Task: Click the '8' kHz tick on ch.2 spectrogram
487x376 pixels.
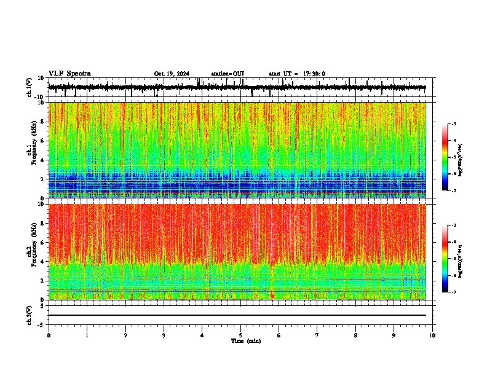Action: (x=42, y=224)
